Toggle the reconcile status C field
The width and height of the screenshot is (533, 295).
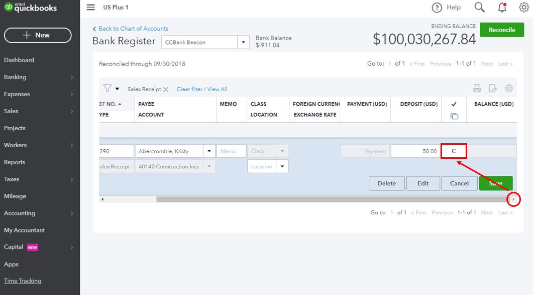[x=454, y=151]
